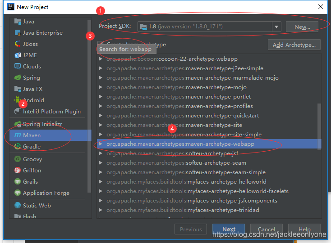The image size is (331, 243).
Task: Click the JBoss icon in sidebar
Action: (x=18, y=44)
